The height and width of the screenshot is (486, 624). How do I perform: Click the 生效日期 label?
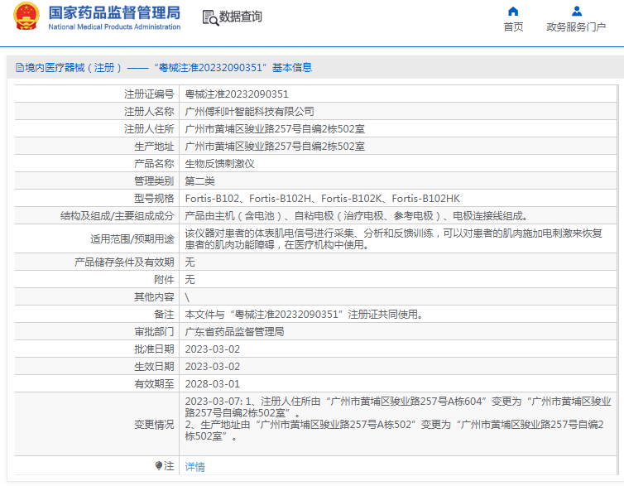pyautogui.click(x=154, y=367)
